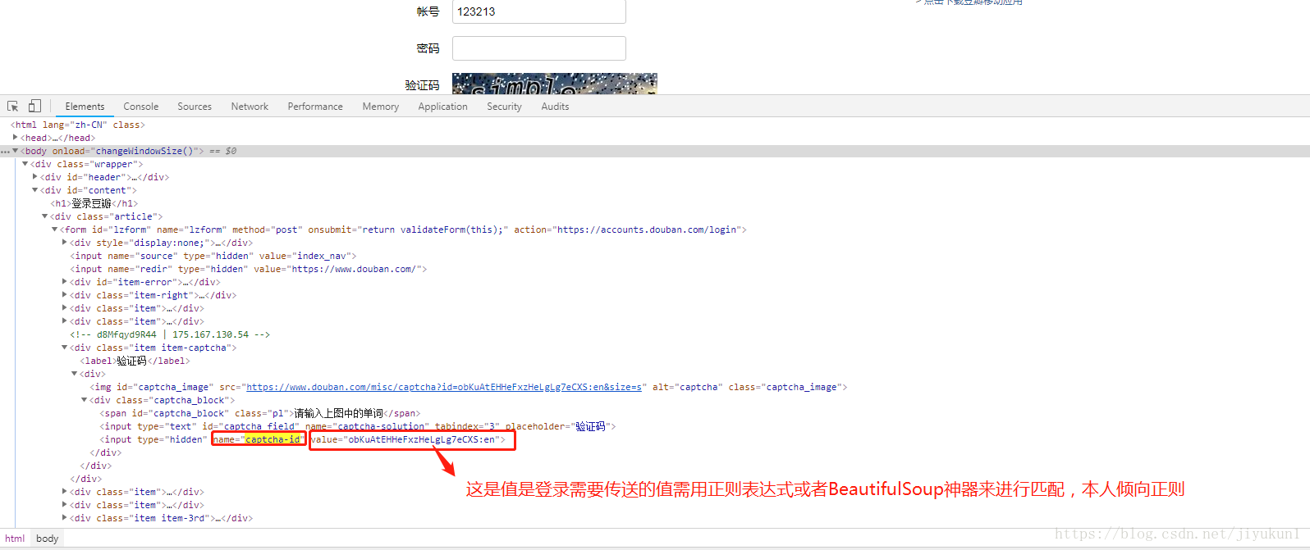Select the hidden input name source line
The height and width of the screenshot is (550, 1310).
[x=213, y=256]
